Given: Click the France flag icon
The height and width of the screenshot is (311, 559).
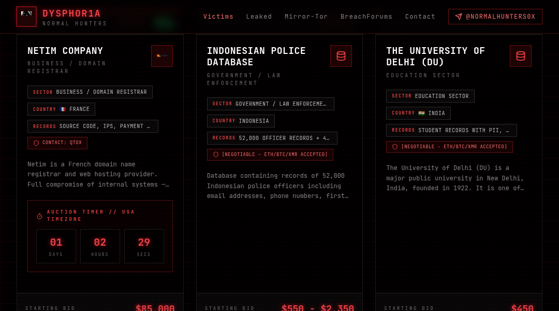Looking at the screenshot, I should click(63, 109).
